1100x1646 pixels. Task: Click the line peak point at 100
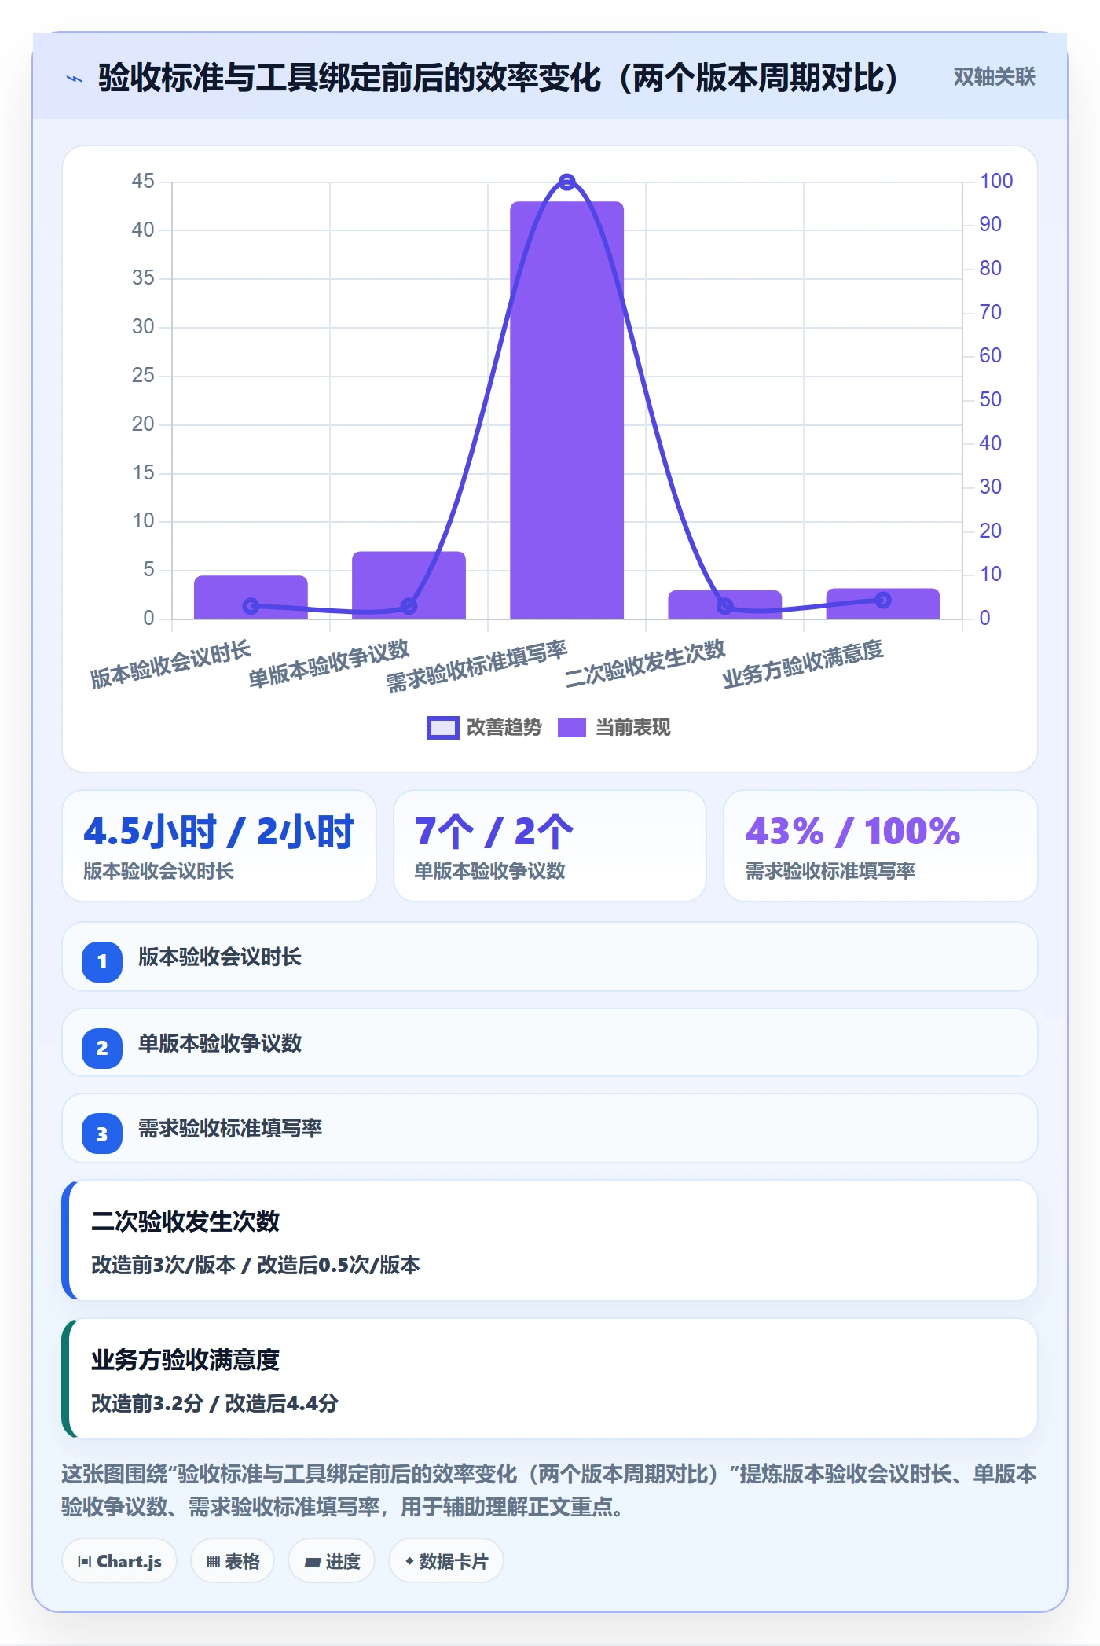(566, 182)
